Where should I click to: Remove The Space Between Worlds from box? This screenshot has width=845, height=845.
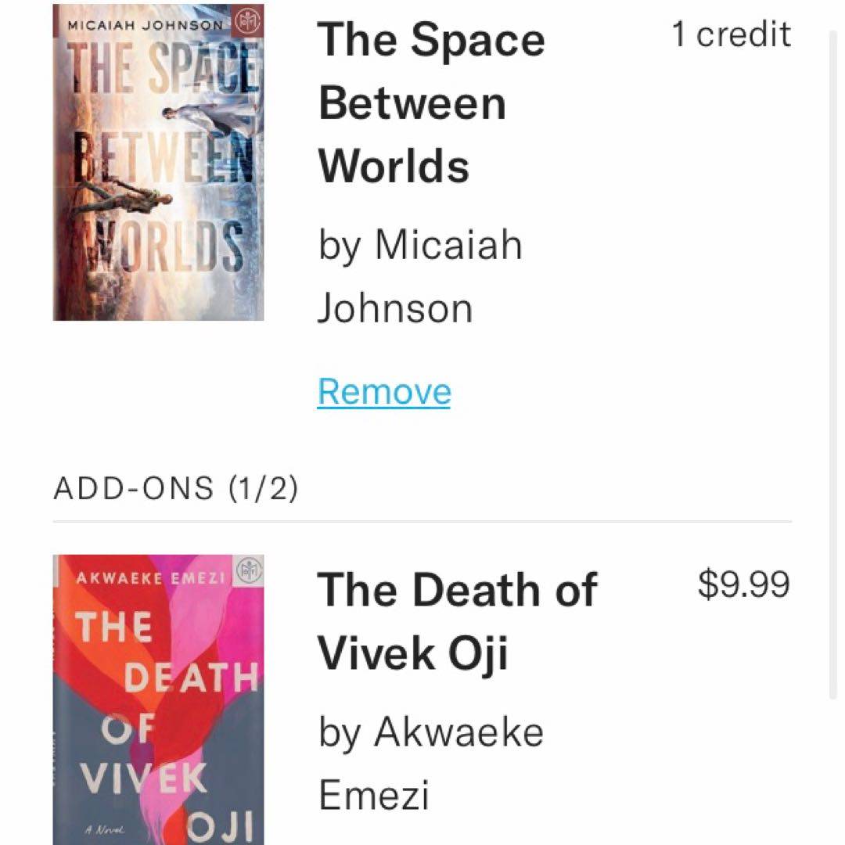[x=384, y=391]
